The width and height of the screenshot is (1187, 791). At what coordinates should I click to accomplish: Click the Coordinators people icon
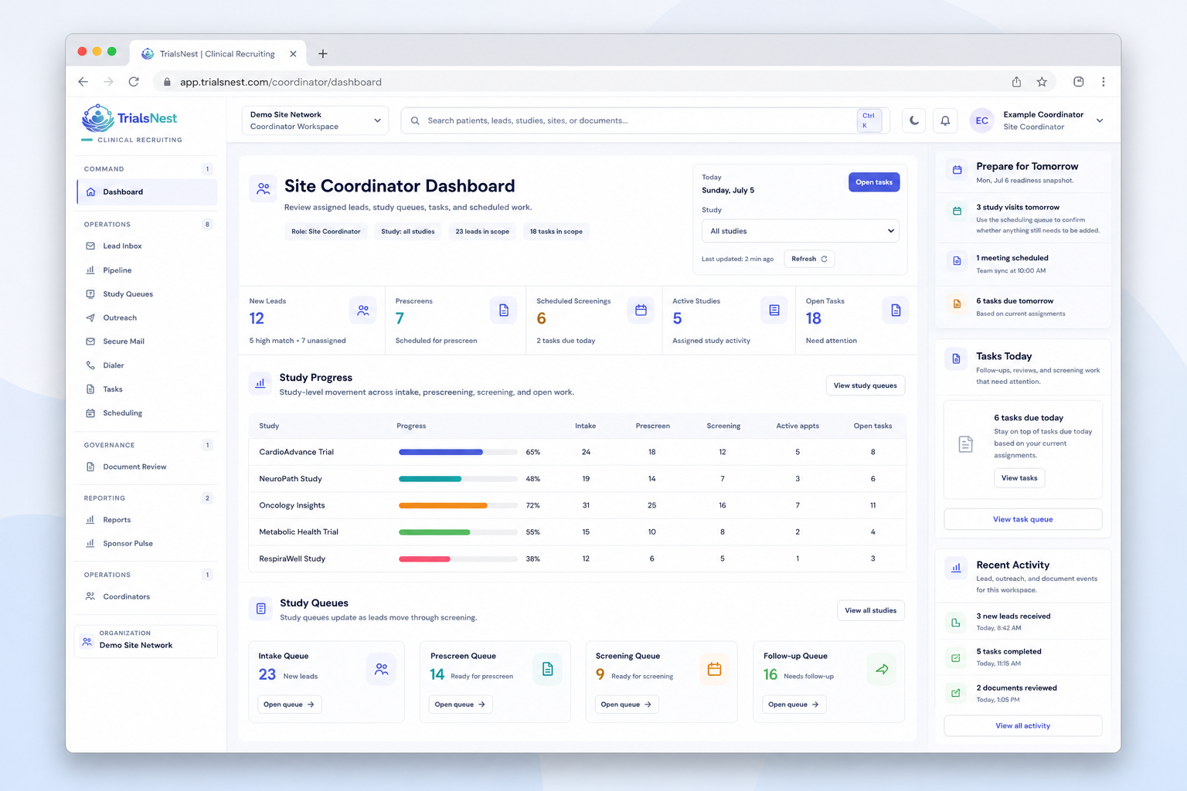[90, 596]
